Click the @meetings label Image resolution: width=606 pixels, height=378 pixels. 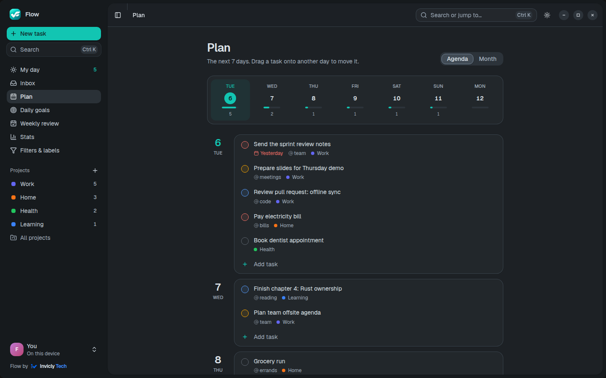(x=267, y=177)
